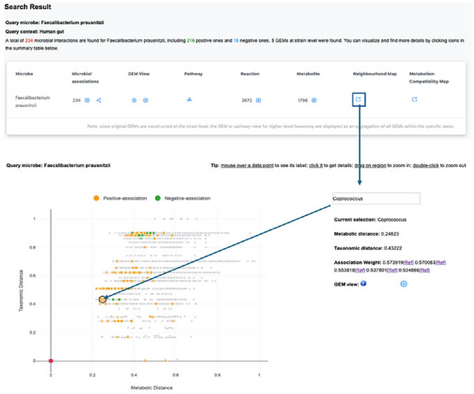The width and height of the screenshot is (474, 394).
Task: Open the Reaction table icon next to 3672
Action: coord(259,101)
